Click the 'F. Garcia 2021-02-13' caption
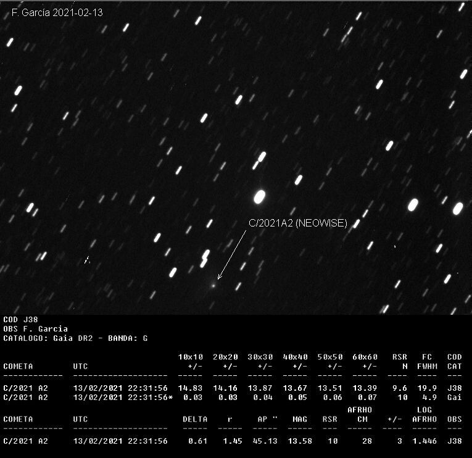 click(x=57, y=12)
